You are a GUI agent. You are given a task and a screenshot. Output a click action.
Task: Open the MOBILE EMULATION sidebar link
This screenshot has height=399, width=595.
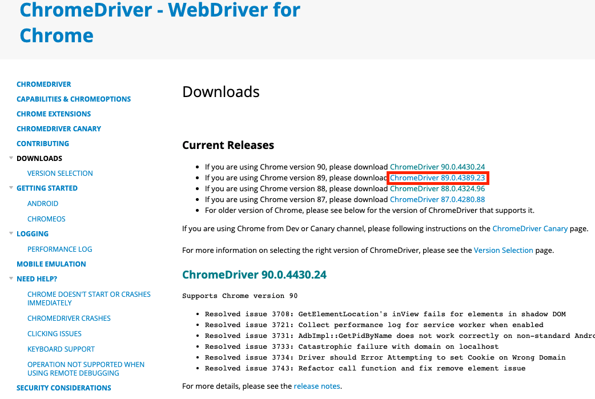[51, 264]
